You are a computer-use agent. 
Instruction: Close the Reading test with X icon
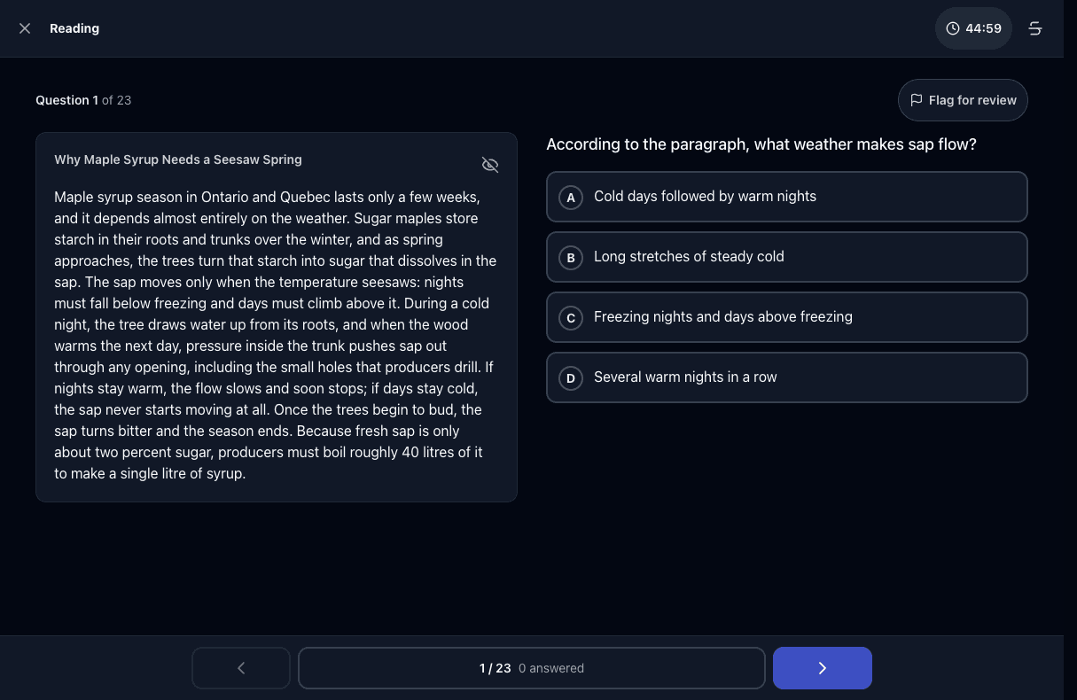pyautogui.click(x=25, y=28)
